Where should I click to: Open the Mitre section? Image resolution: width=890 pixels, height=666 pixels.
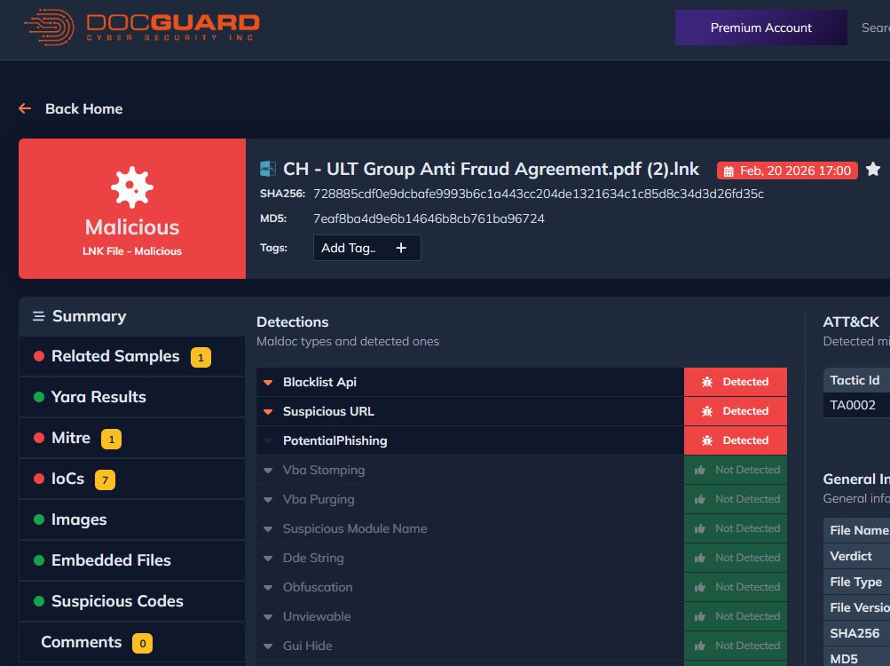click(x=131, y=438)
